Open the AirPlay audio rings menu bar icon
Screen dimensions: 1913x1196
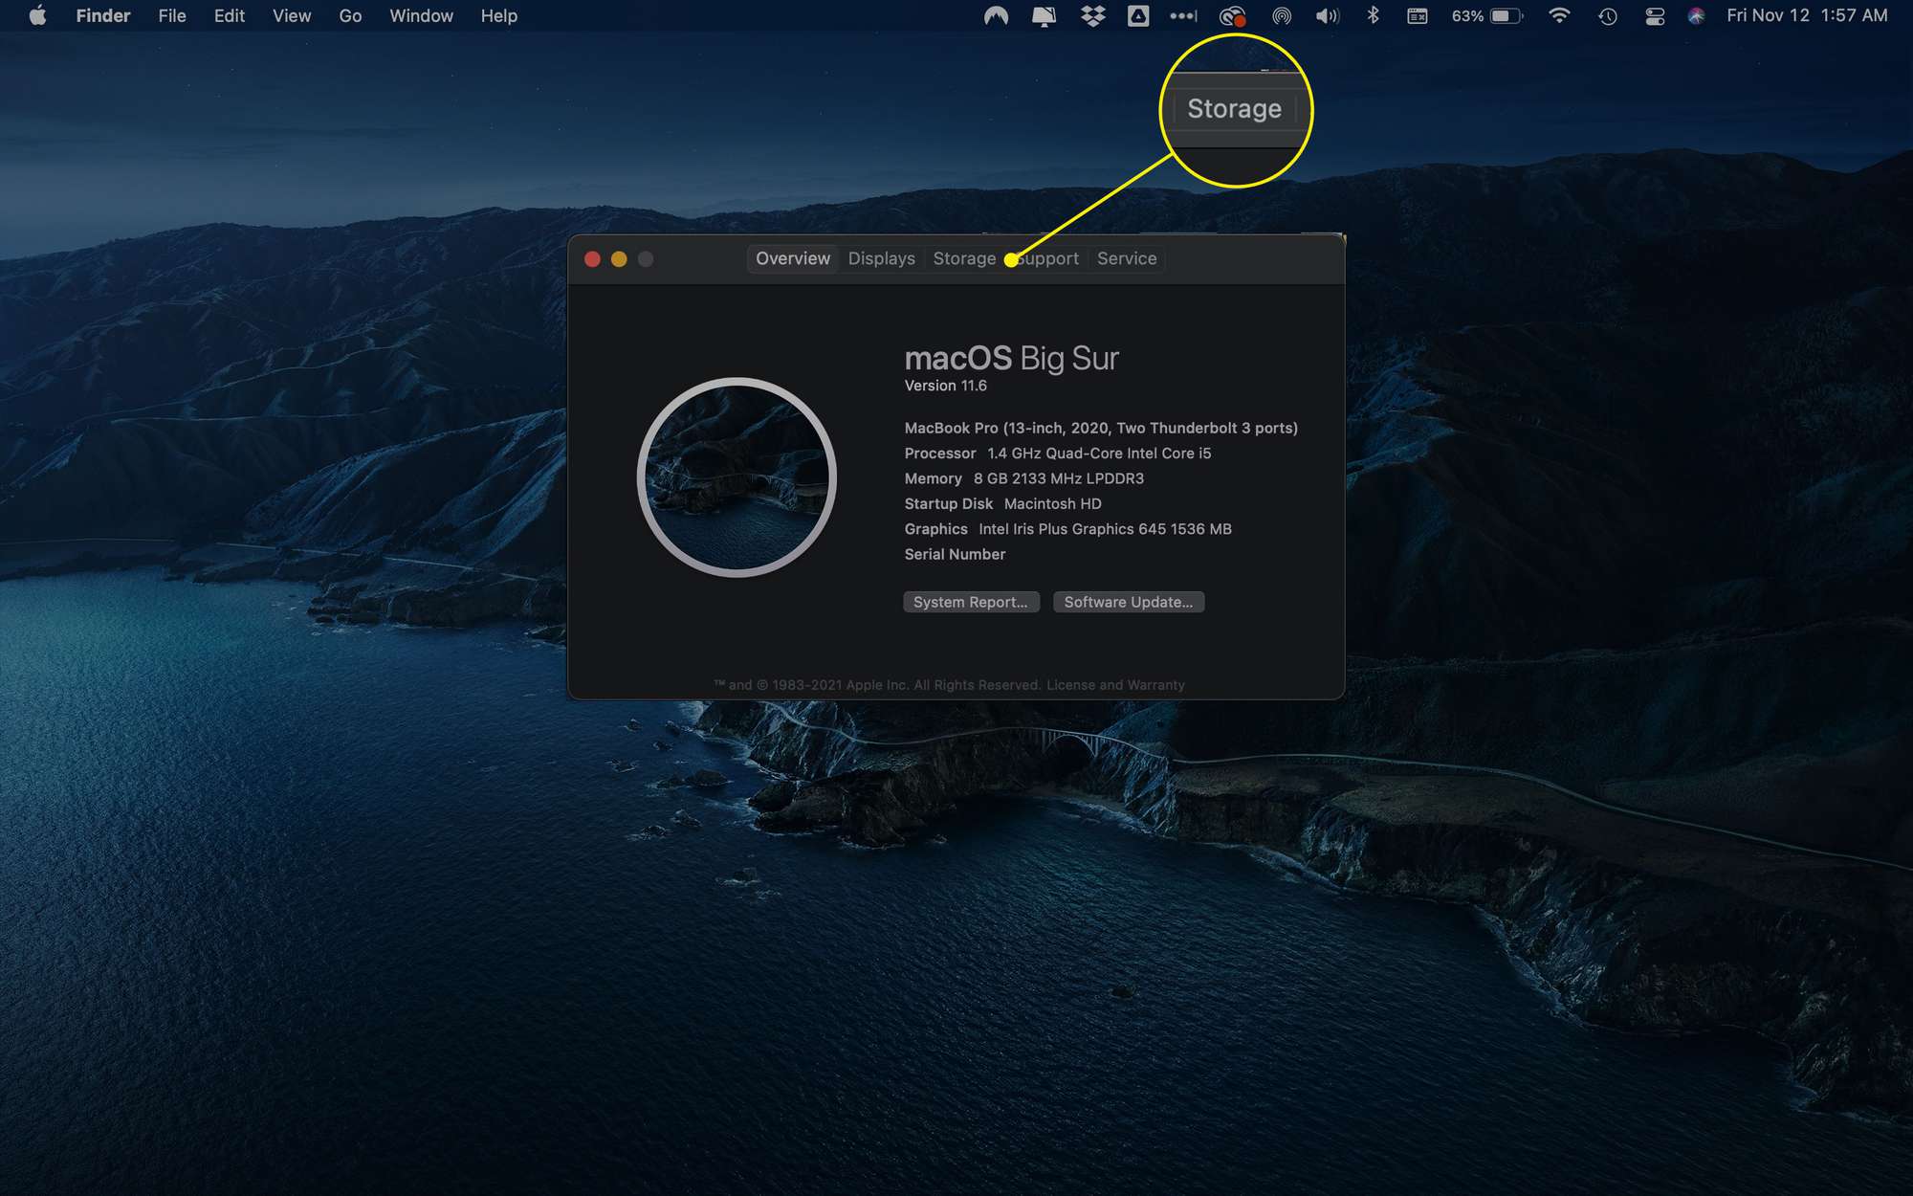click(x=1282, y=16)
